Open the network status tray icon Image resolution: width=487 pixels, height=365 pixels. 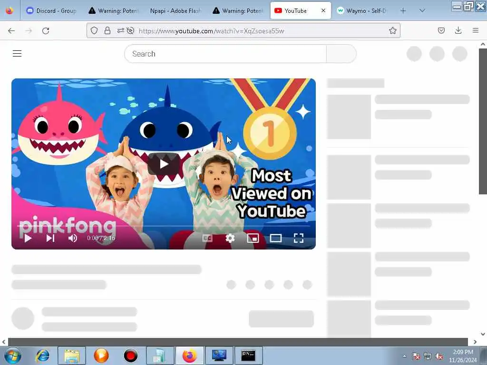point(428,356)
